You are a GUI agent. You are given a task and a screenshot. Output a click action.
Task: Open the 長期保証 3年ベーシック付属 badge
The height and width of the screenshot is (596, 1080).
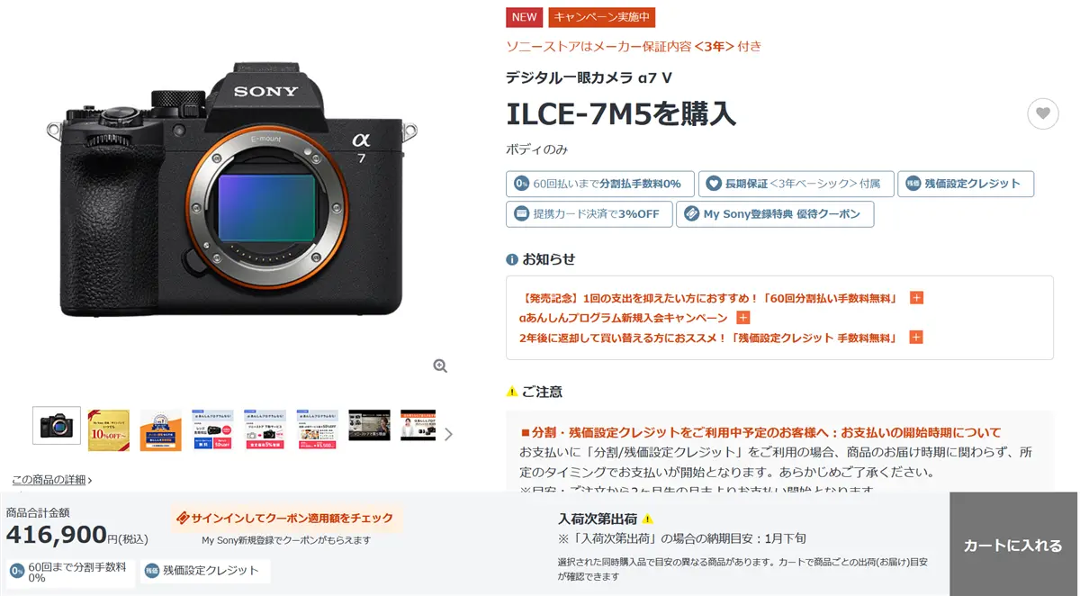pyautogui.click(x=796, y=184)
